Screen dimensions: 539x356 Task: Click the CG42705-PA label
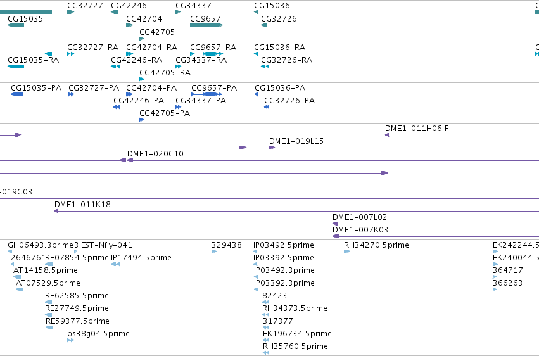(x=165, y=113)
